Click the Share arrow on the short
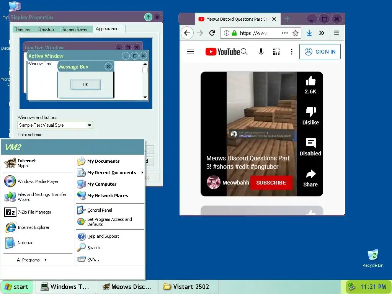This screenshot has width=392, height=294. tap(310, 174)
